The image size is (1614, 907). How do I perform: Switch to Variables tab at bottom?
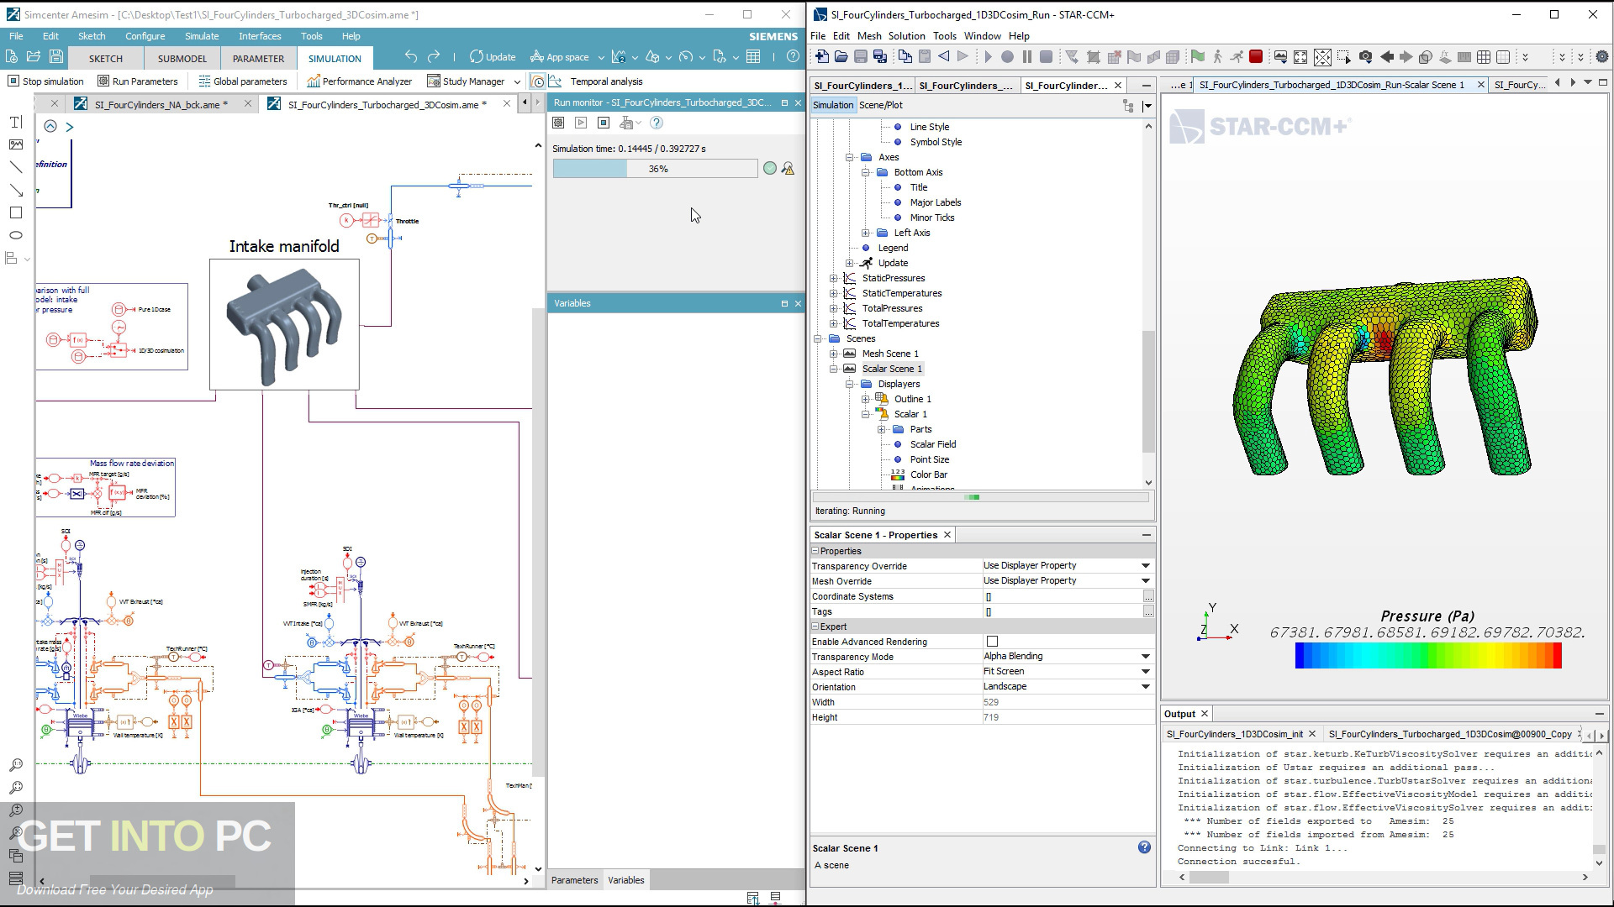click(x=626, y=880)
